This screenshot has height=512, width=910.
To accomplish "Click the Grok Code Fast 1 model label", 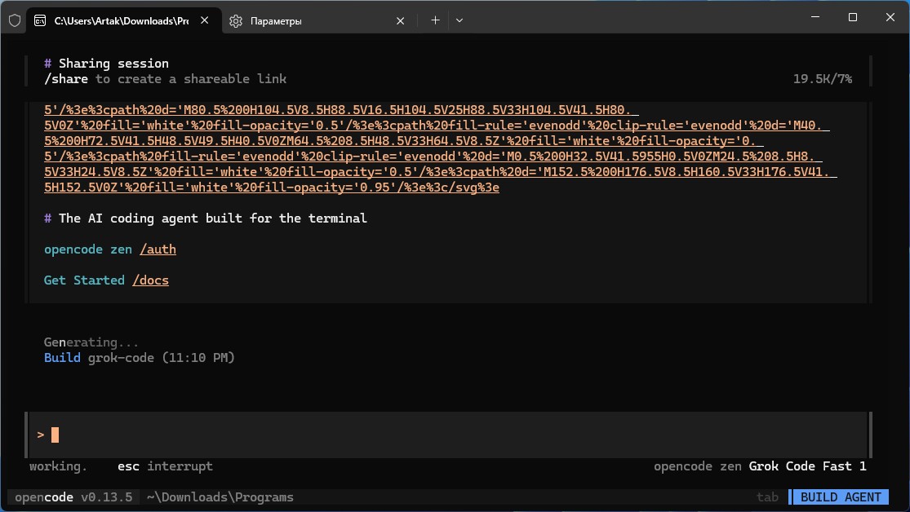I will click(x=806, y=466).
